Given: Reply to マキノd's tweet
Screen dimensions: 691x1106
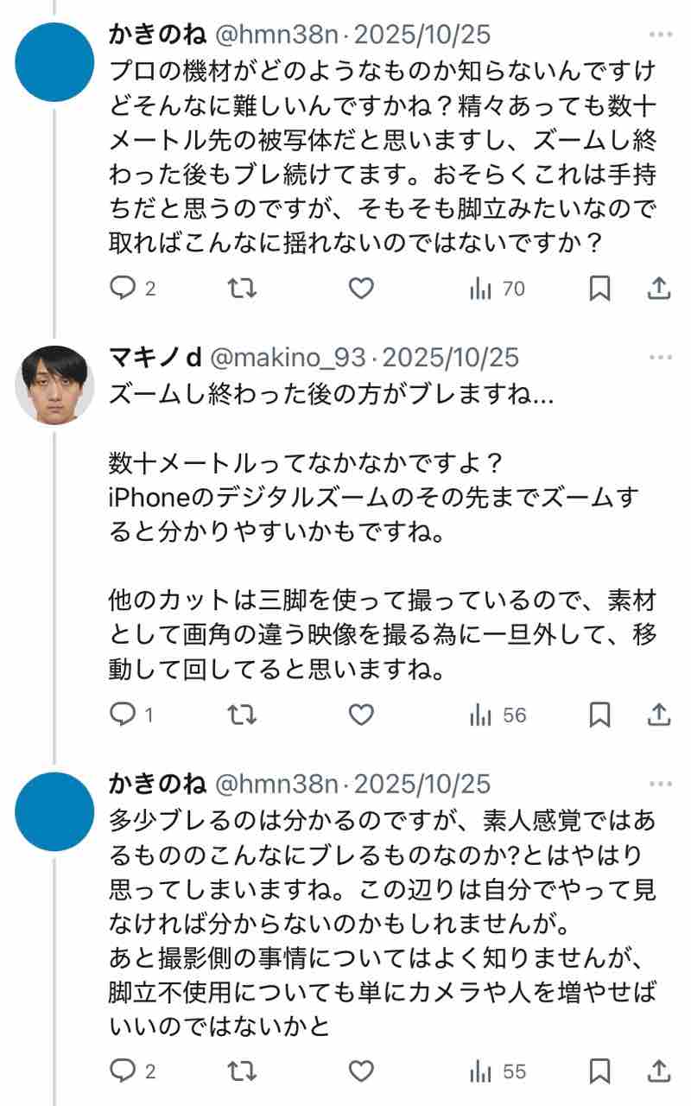Looking at the screenshot, I should point(124,715).
